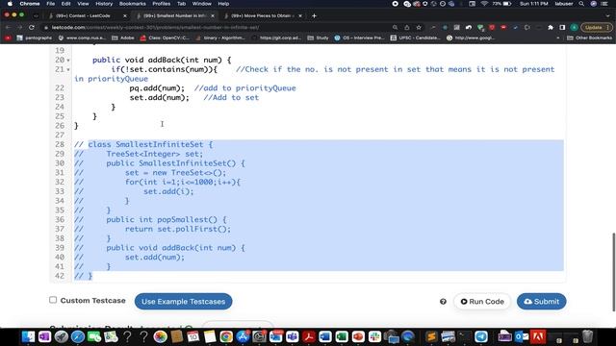This screenshot has height=346, width=616.
Task: Click the code line 'pq.add(num);'
Action: click(157, 87)
